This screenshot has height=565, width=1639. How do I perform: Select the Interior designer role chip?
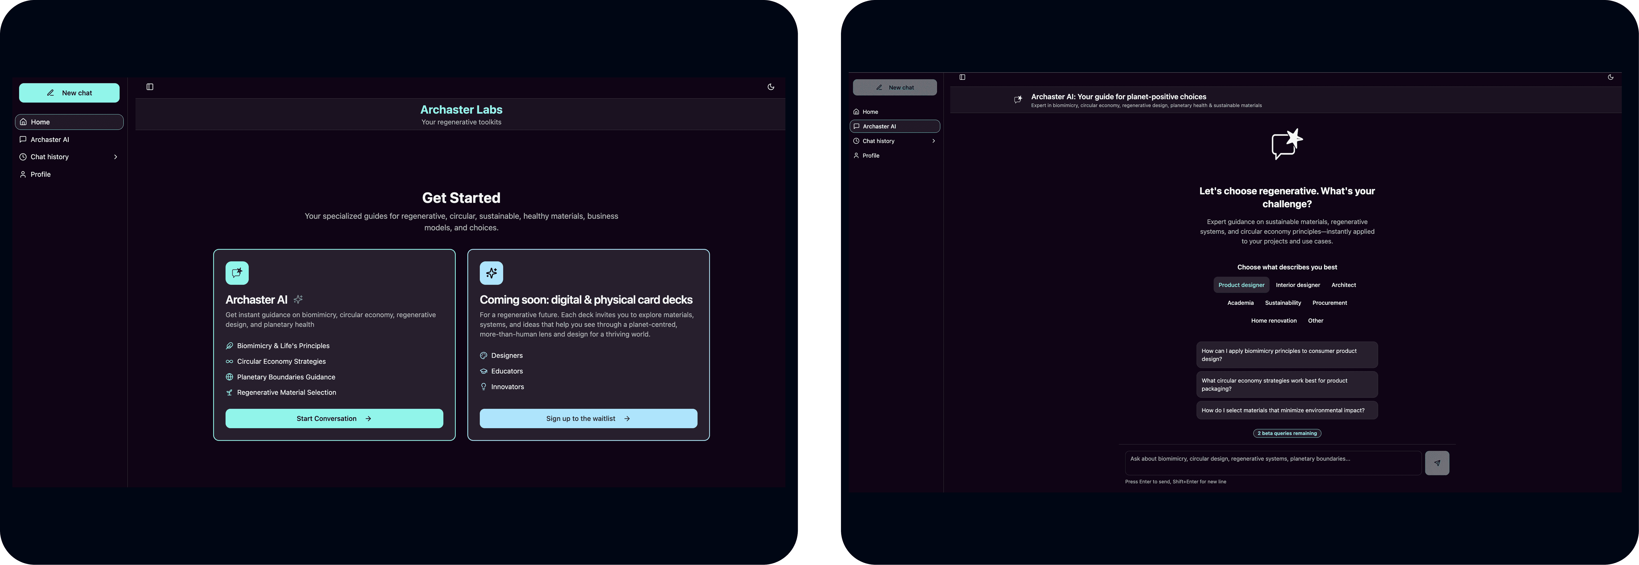click(x=1298, y=285)
